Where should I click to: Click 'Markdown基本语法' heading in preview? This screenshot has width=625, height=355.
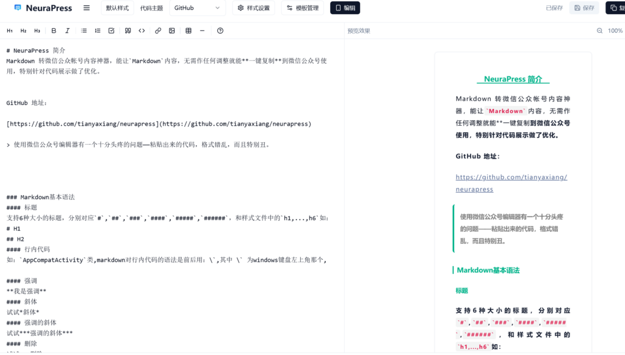pyautogui.click(x=488, y=270)
